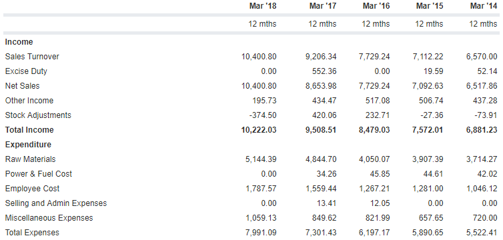Select Stock Adjustments value -27.36
The image size is (503, 240).
(x=432, y=115)
